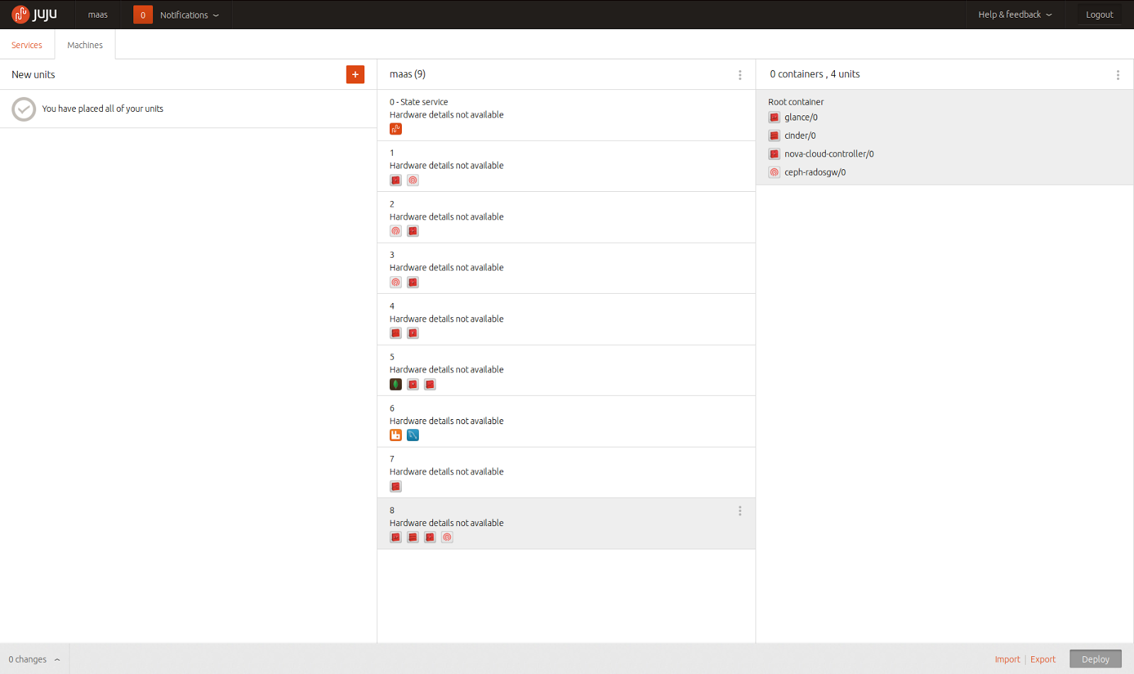1134x674 pixels.
Task: Select machine 4 row
Action: 566,319
